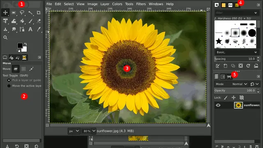
Task: Select the Zoom magnifier tool
Action: click(5, 37)
